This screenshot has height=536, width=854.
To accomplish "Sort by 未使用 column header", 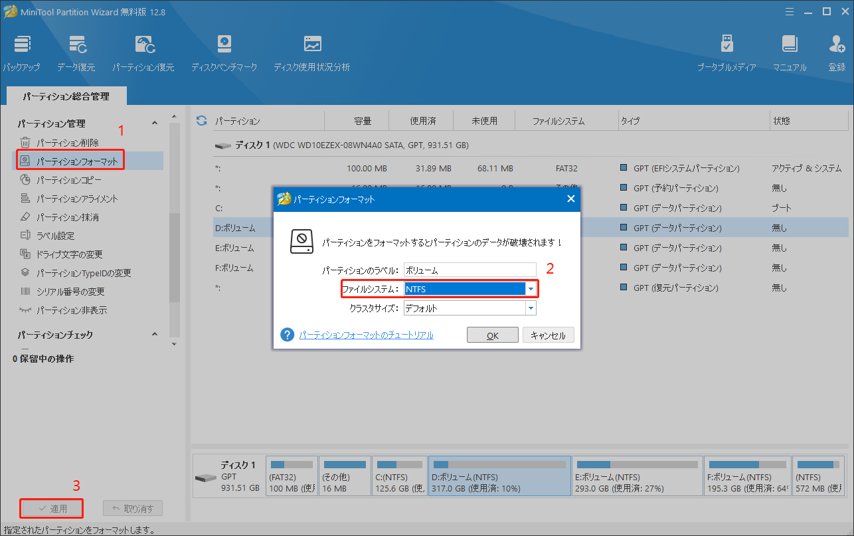I will click(485, 121).
